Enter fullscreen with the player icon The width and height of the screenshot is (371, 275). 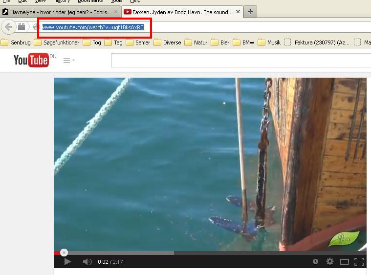pos(359,262)
